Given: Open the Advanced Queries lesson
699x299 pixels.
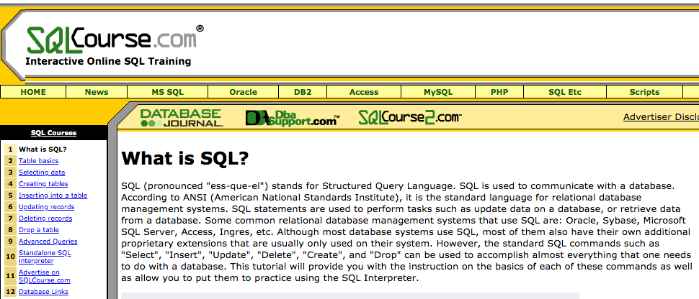Looking at the screenshot, I should tap(48, 241).
